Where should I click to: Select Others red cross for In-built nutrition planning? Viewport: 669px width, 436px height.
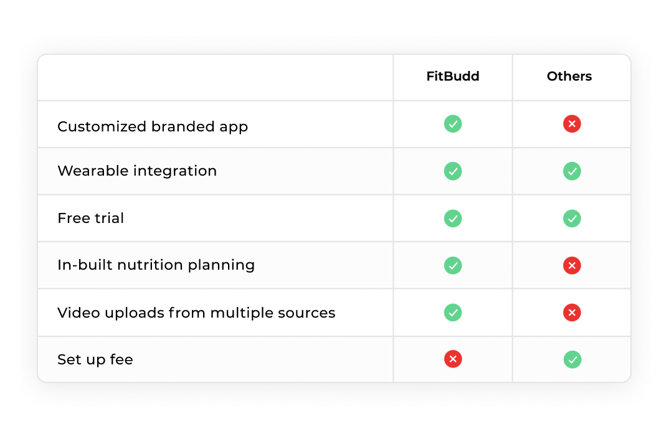tap(572, 265)
